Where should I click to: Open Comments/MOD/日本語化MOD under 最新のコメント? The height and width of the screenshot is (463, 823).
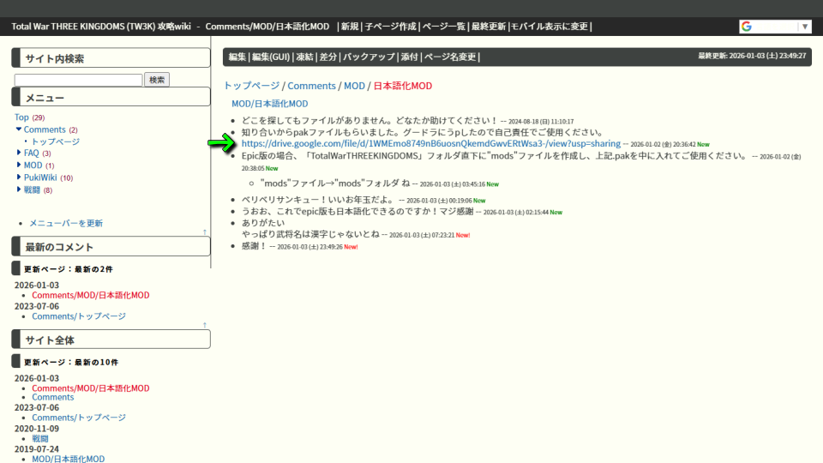click(x=91, y=295)
